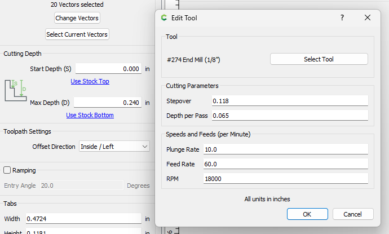Click the Depth per Pass field

click(289, 115)
